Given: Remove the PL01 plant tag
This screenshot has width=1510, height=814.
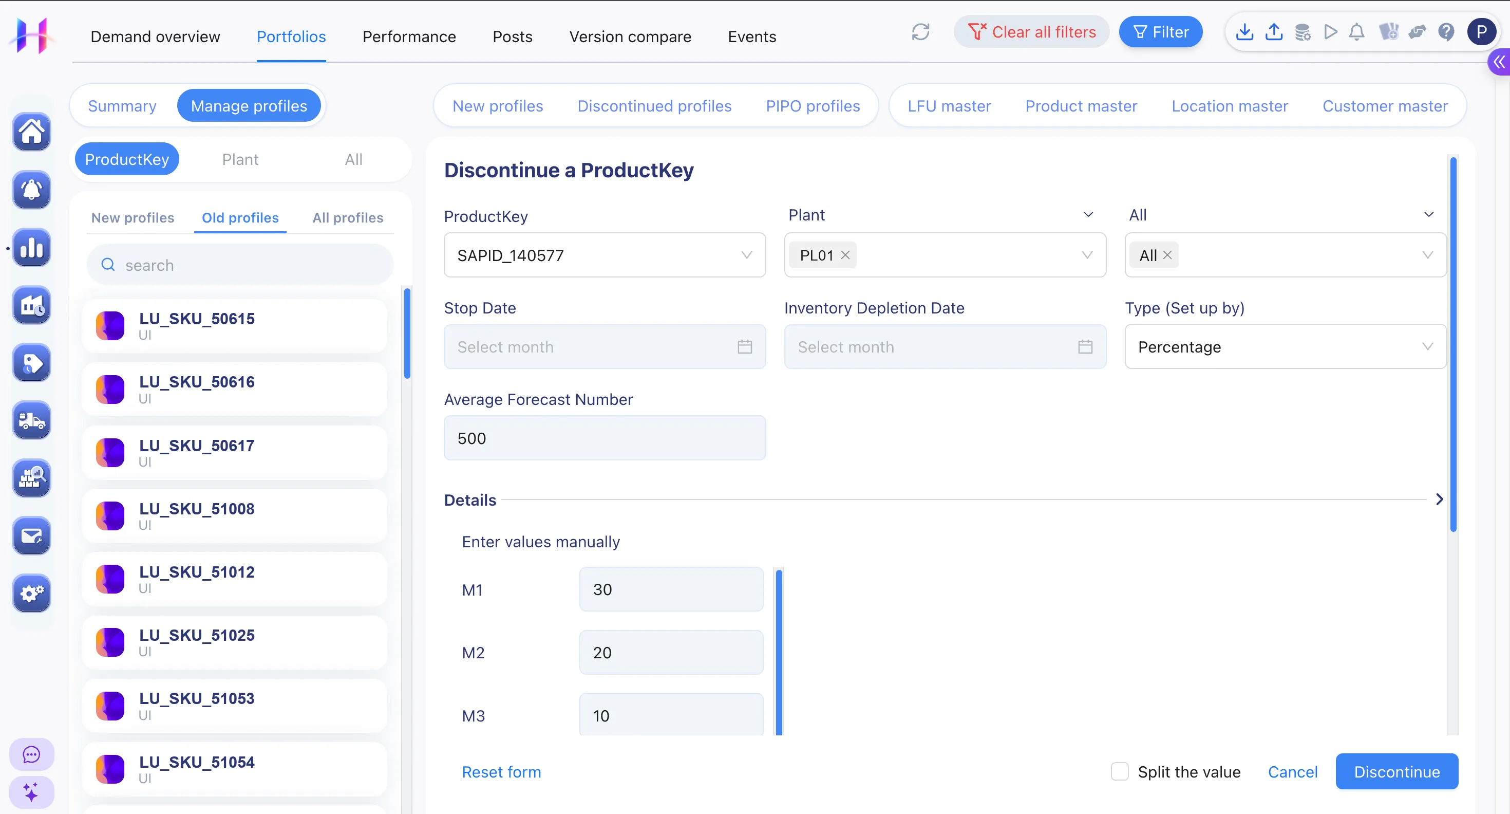Looking at the screenshot, I should point(845,255).
